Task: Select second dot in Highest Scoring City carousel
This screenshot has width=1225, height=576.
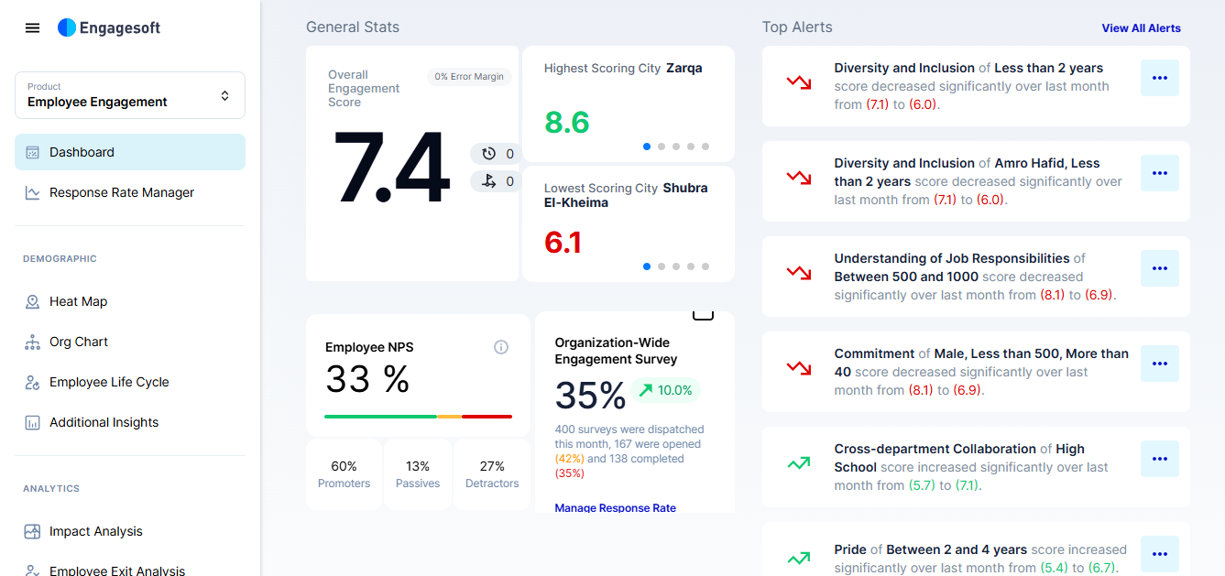Action: tap(662, 147)
